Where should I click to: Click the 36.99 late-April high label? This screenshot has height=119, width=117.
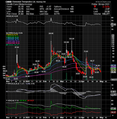(x=98, y=65)
